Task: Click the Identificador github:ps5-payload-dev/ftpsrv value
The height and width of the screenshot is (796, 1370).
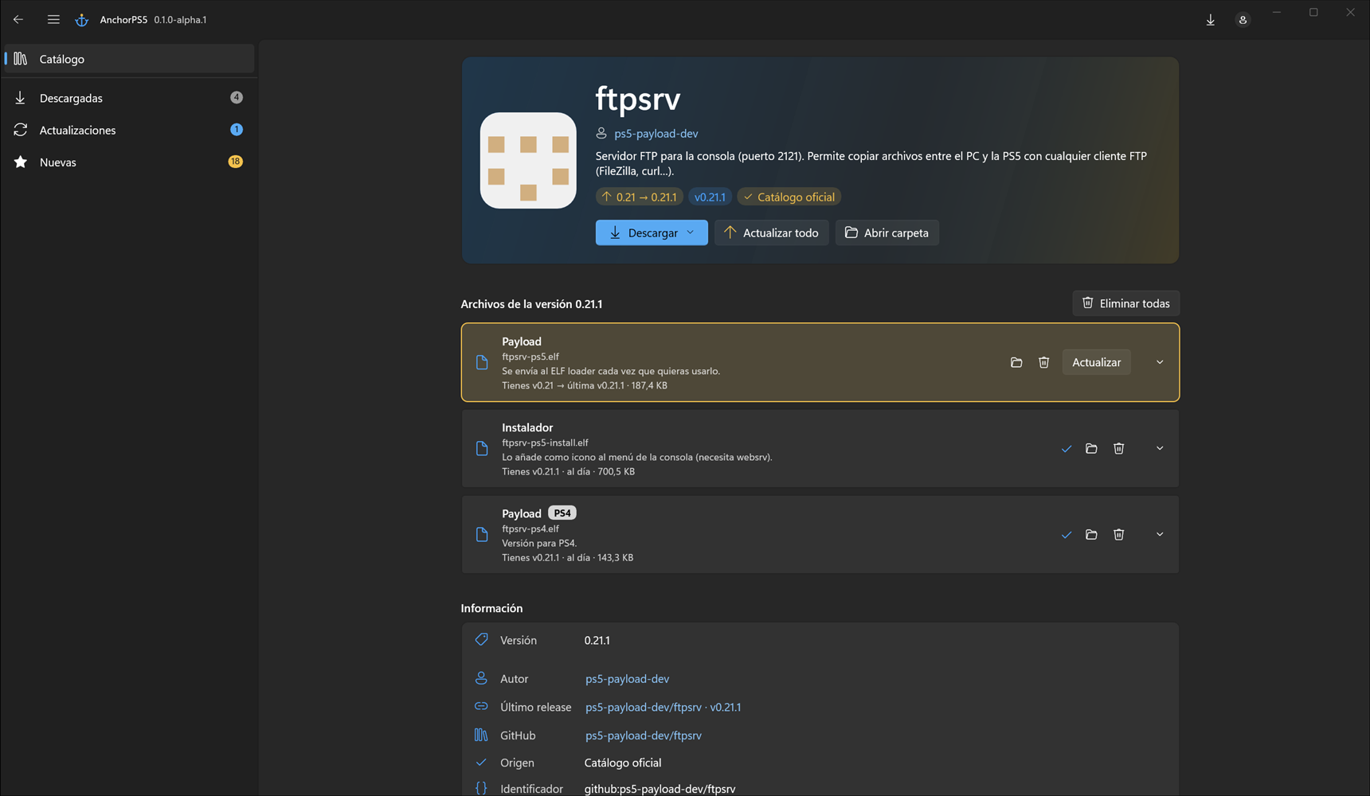Action: (x=660, y=789)
